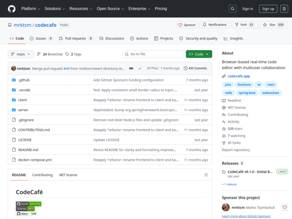Screen dimensions: 292x219
Task: Expand the Enterprise menu
Action: [139, 9]
